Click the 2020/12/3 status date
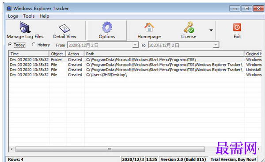Image resolution: width=265 pixels, height=162 pixels. pos(133,159)
